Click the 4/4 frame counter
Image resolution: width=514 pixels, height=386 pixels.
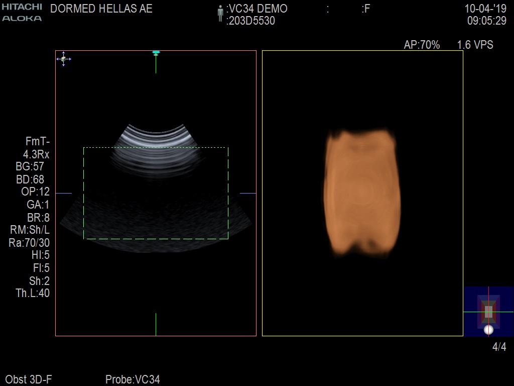point(499,347)
